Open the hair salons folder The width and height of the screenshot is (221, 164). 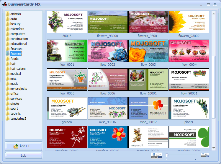18,69
